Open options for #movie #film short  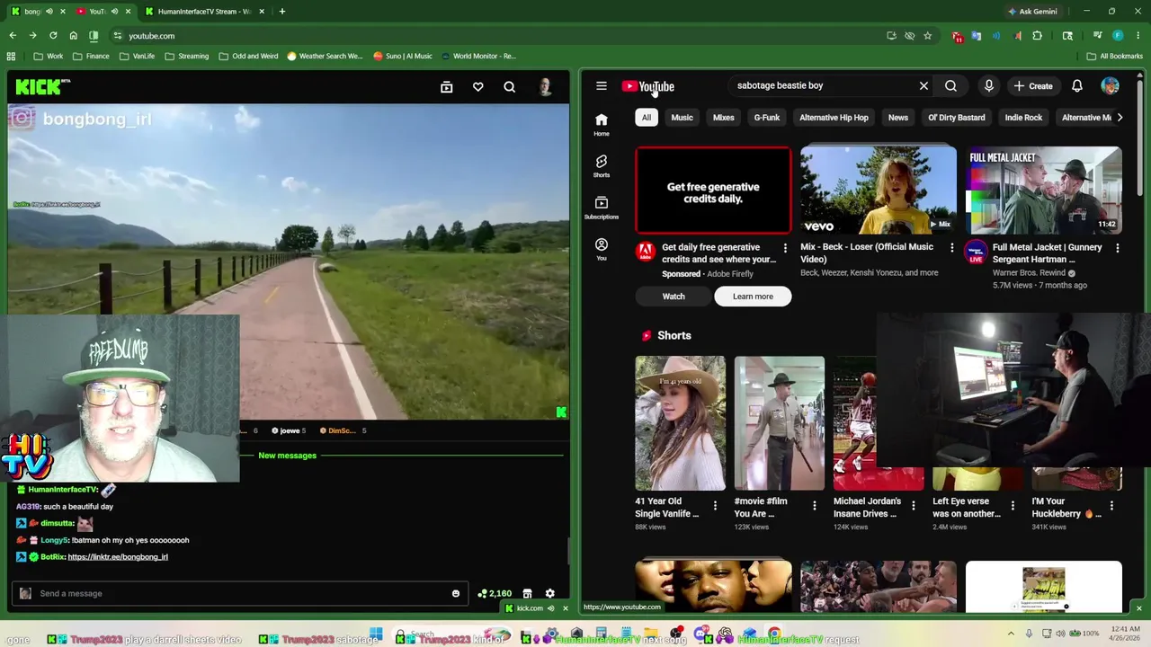[815, 506]
